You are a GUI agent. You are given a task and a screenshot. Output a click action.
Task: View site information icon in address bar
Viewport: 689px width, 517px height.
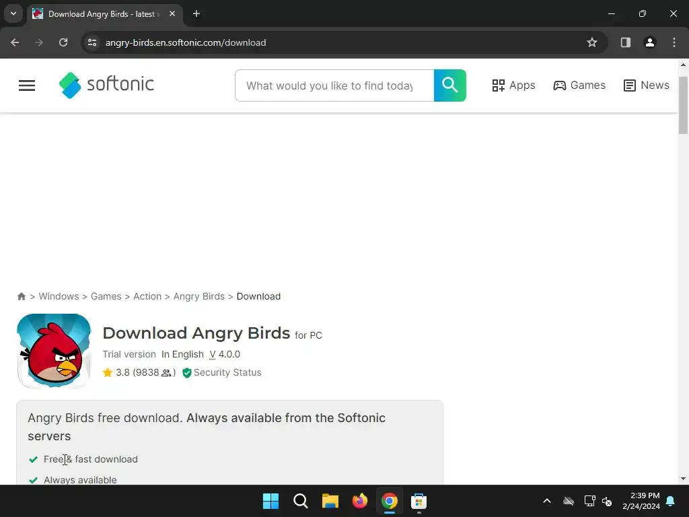92,42
